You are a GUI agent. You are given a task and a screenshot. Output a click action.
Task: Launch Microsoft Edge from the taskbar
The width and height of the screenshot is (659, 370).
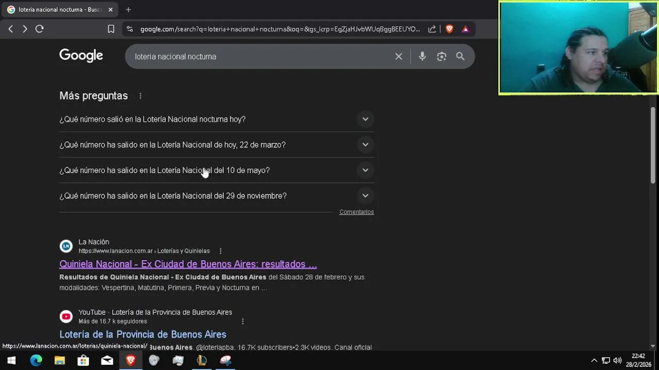[x=36, y=361]
